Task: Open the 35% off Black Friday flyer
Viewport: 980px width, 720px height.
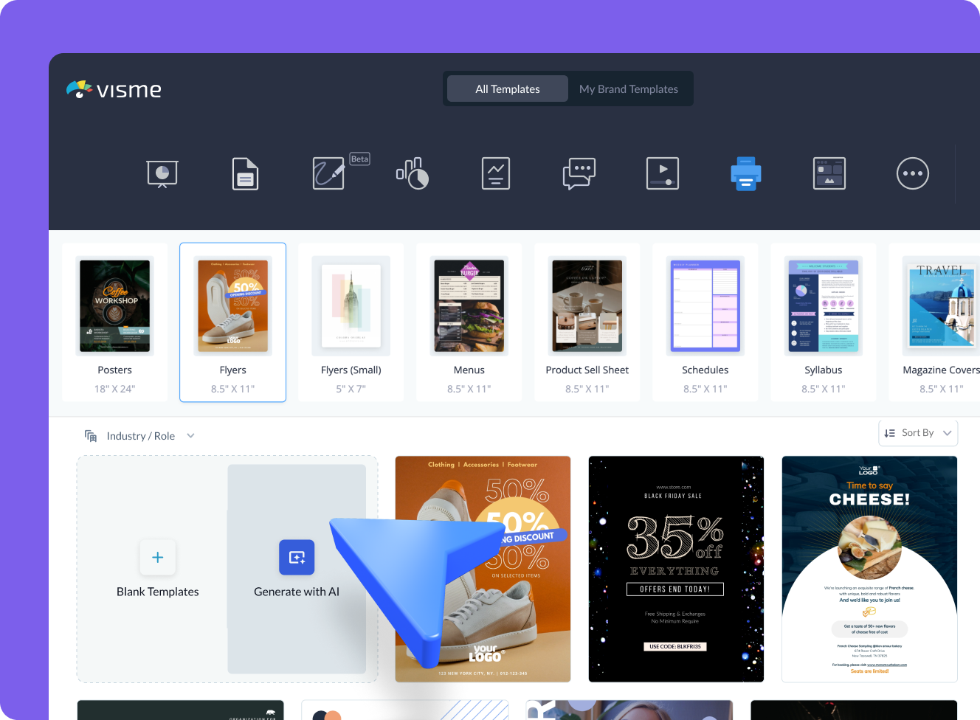Action: 676,569
